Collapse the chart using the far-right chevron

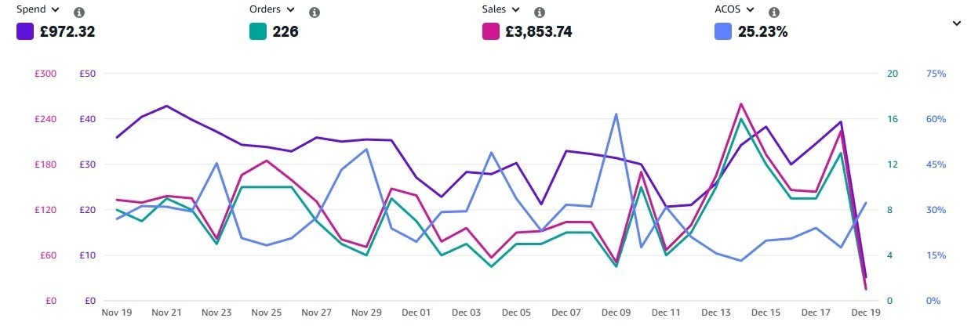956,23
